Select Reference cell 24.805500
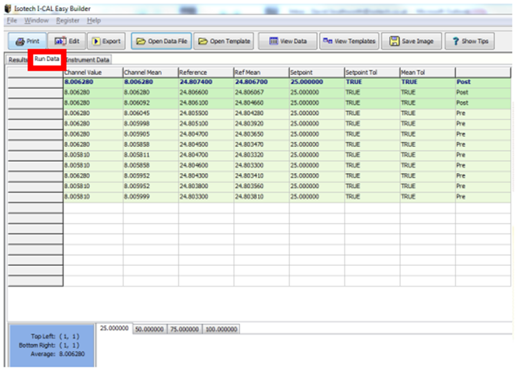 [x=206, y=113]
